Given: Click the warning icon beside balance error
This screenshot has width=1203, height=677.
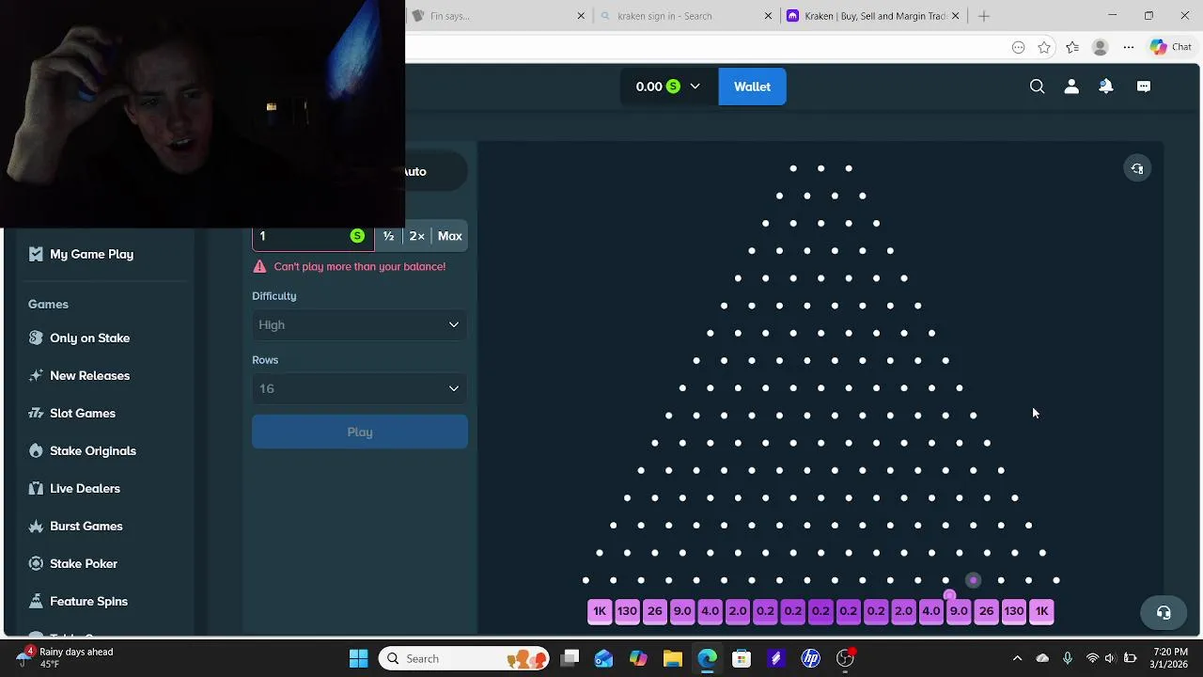Looking at the screenshot, I should 259,266.
